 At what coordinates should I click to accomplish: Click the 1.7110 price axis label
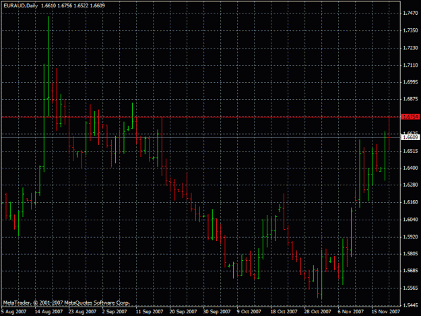(410, 65)
